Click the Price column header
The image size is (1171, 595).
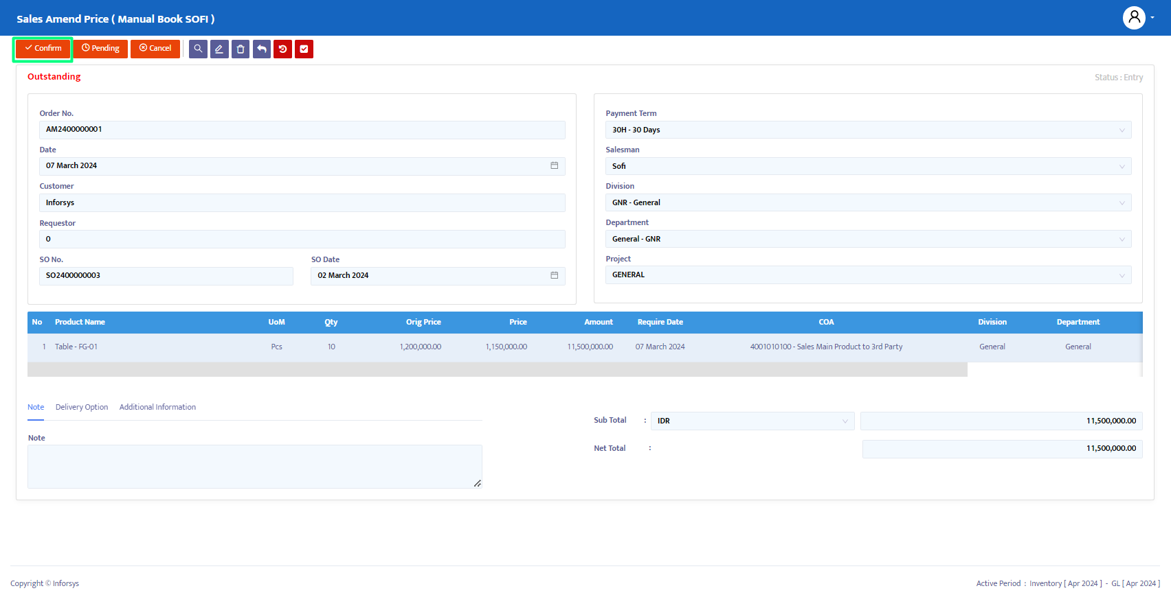(x=518, y=322)
